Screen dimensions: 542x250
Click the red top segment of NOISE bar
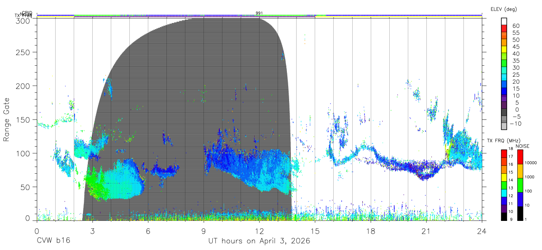(x=520, y=157)
